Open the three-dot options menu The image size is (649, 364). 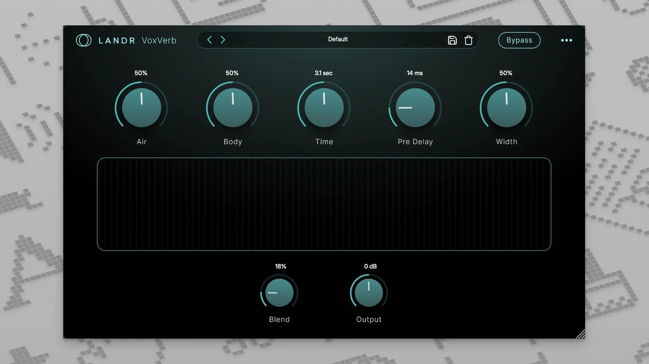[x=567, y=40]
